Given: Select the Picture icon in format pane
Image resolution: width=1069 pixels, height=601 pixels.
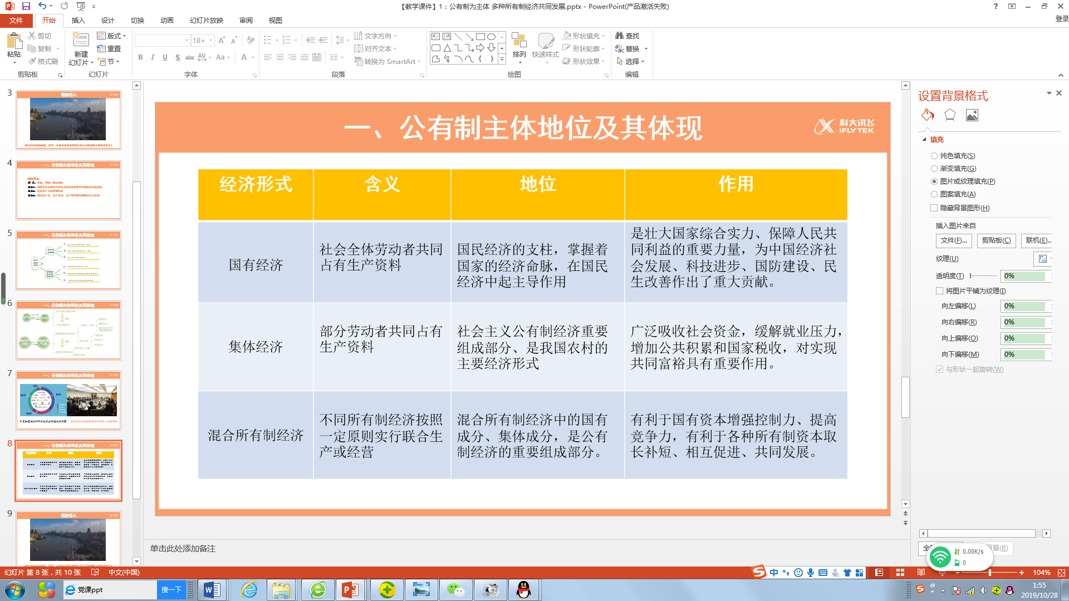Looking at the screenshot, I should click(972, 115).
